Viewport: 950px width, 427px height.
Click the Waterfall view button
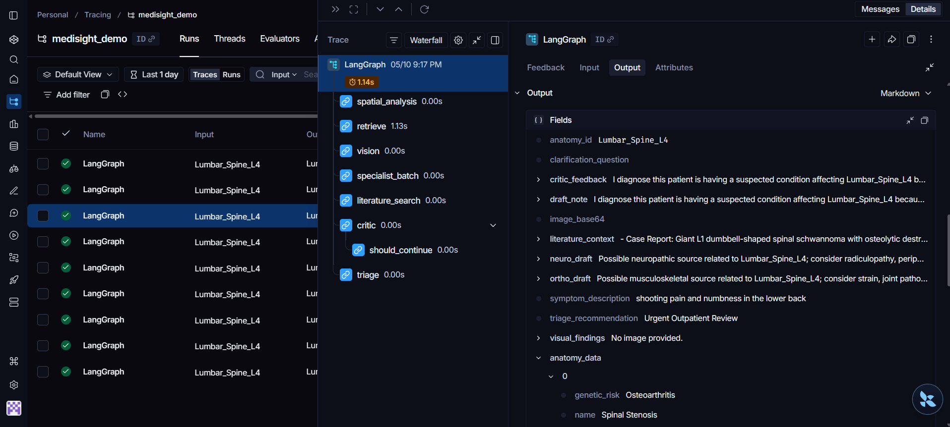[x=426, y=40]
